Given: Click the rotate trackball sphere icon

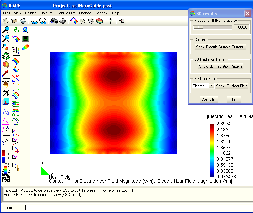Looking at the screenshot, I should pyautogui.click(x=6, y=64).
